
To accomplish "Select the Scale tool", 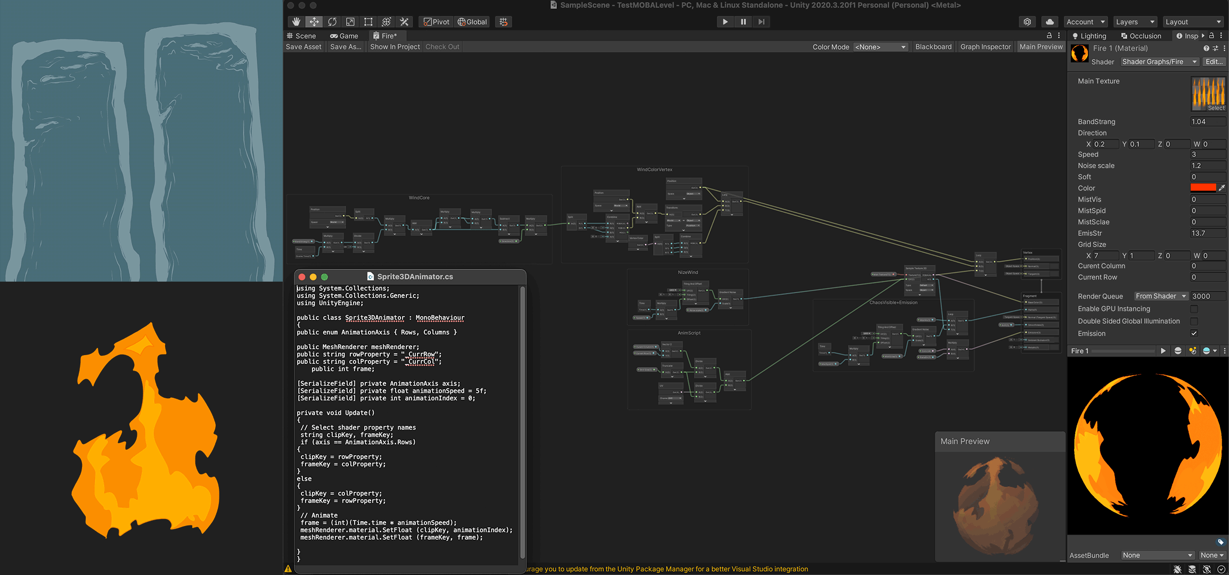I will click(350, 22).
